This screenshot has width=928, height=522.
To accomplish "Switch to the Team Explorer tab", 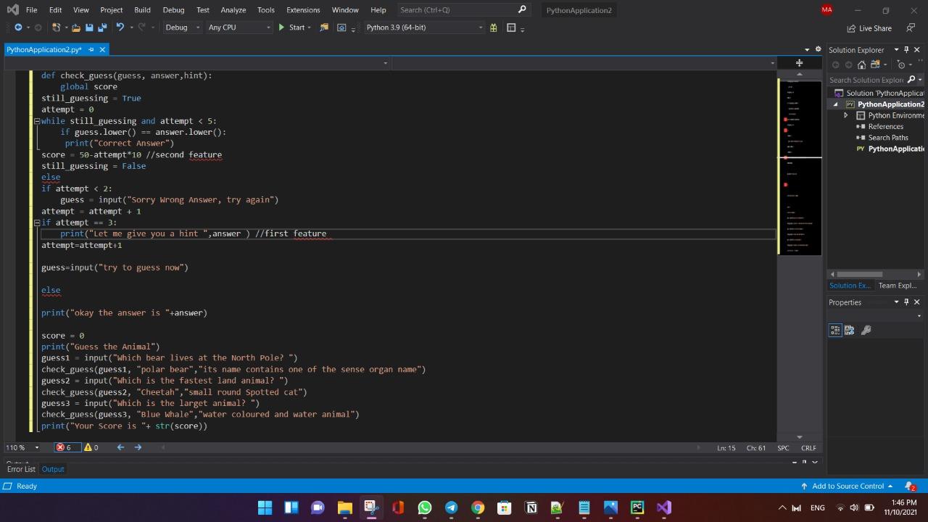I will [898, 285].
